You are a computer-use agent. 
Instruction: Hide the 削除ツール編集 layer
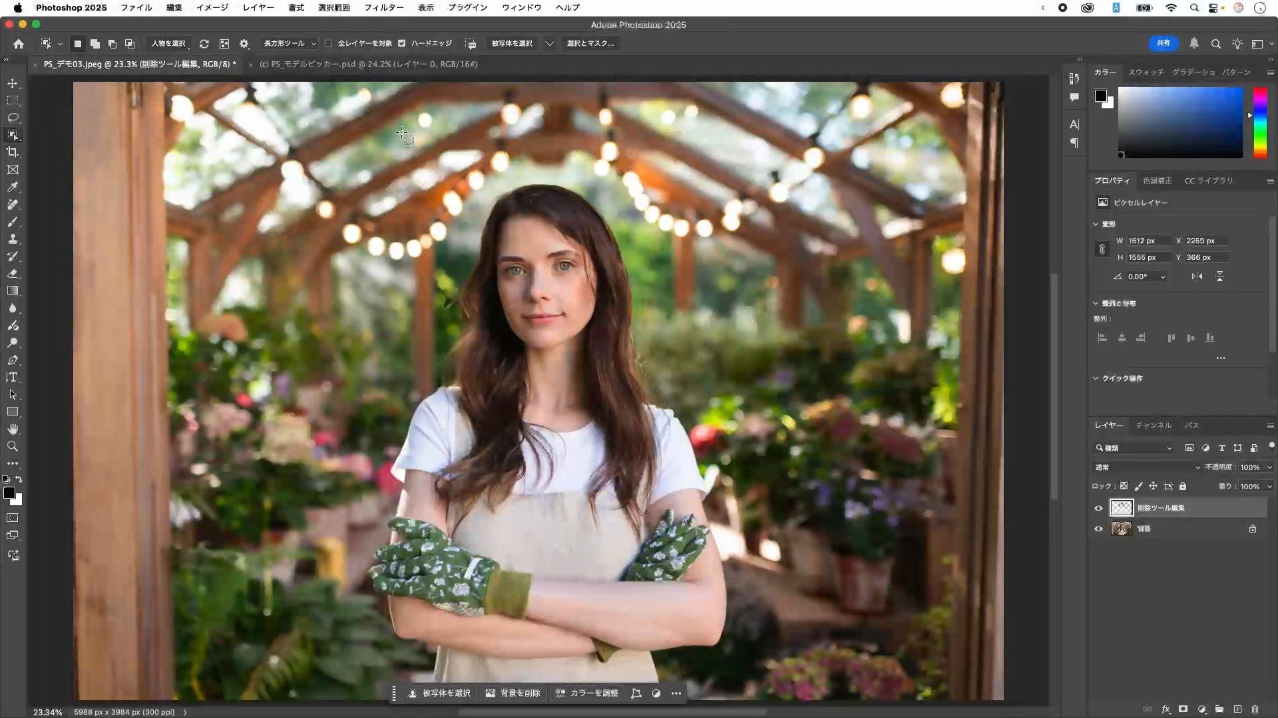pos(1098,508)
